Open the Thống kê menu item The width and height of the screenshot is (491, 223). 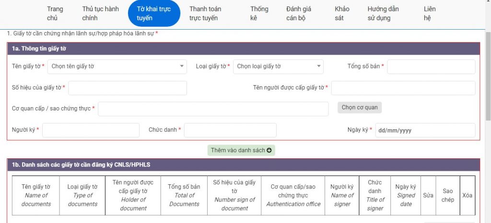259,13
